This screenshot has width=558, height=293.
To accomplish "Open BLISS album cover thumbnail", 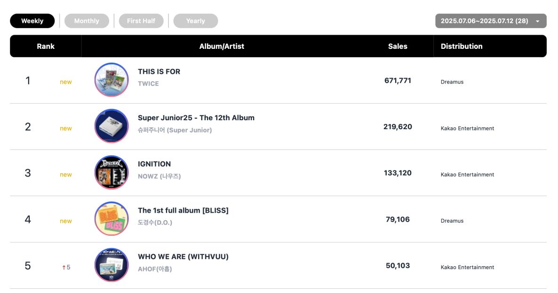I will 112,219.
